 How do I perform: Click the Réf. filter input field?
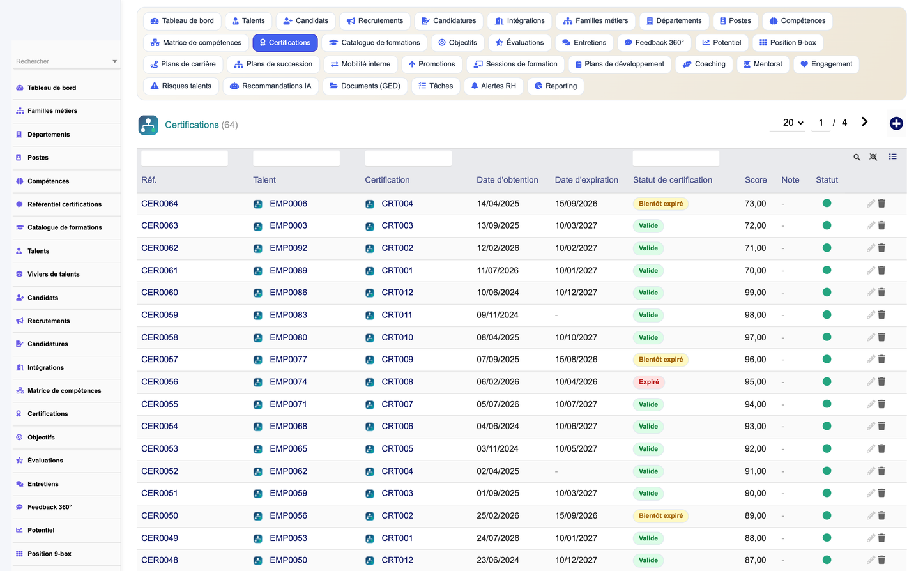point(185,158)
